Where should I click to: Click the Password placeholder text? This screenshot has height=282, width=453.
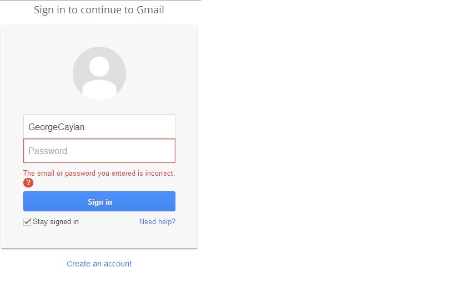click(x=48, y=151)
